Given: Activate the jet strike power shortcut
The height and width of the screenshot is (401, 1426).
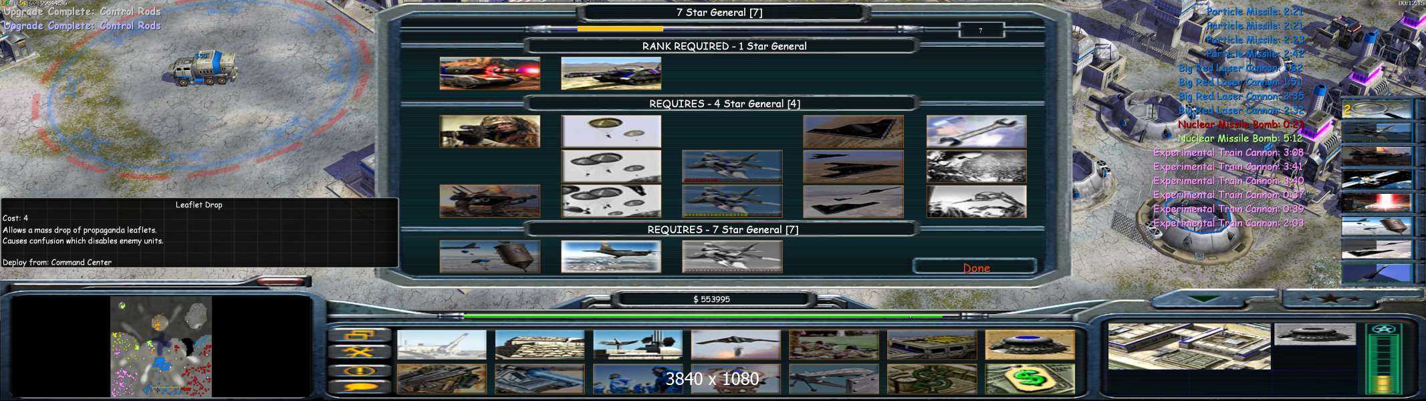Looking at the screenshot, I should click(x=1377, y=132).
